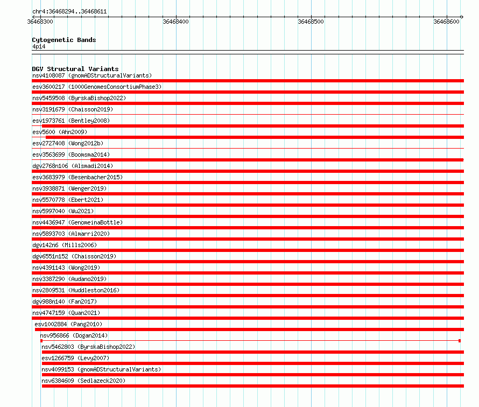Image resolution: width=479 pixels, height=407 pixels.
Task: Open esv2727408 (Wong2012b) variant label
Action: coord(68,143)
